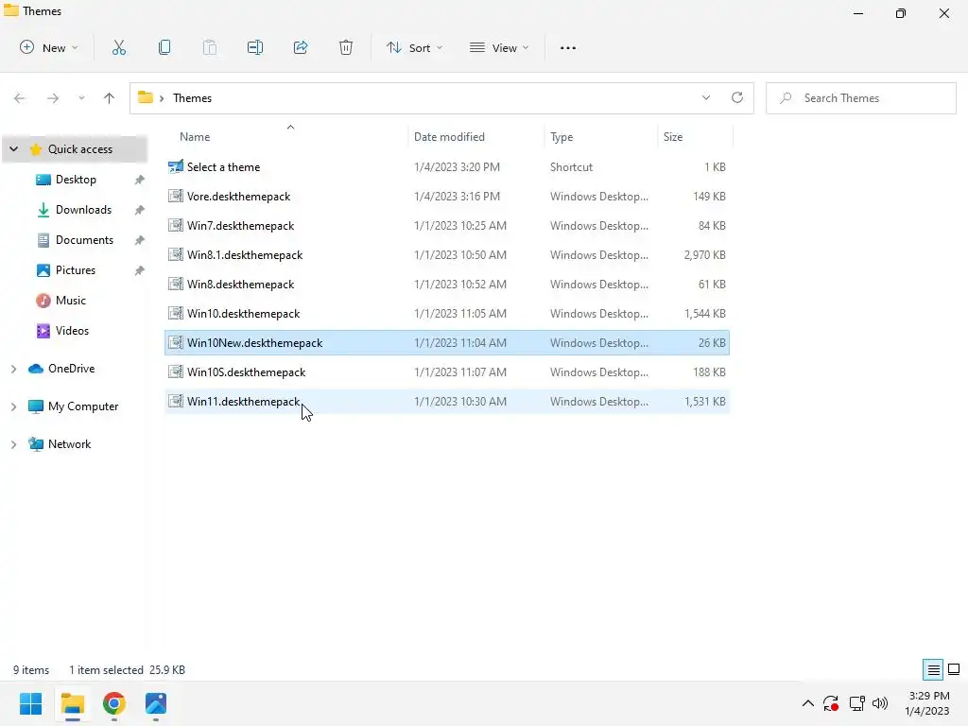
Task: Select the Win8.1.deskthemepack file
Action: click(447, 255)
